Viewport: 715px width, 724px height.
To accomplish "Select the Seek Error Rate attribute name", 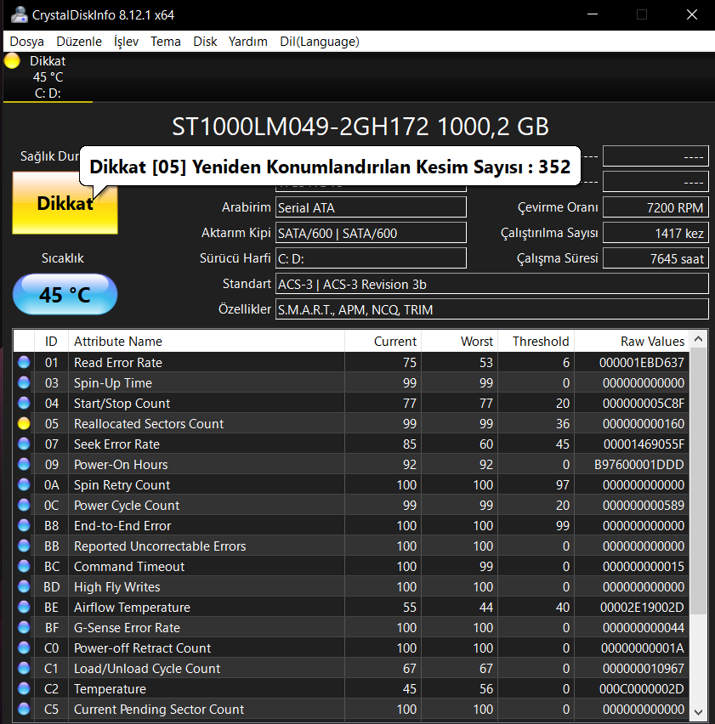I will pos(116,444).
